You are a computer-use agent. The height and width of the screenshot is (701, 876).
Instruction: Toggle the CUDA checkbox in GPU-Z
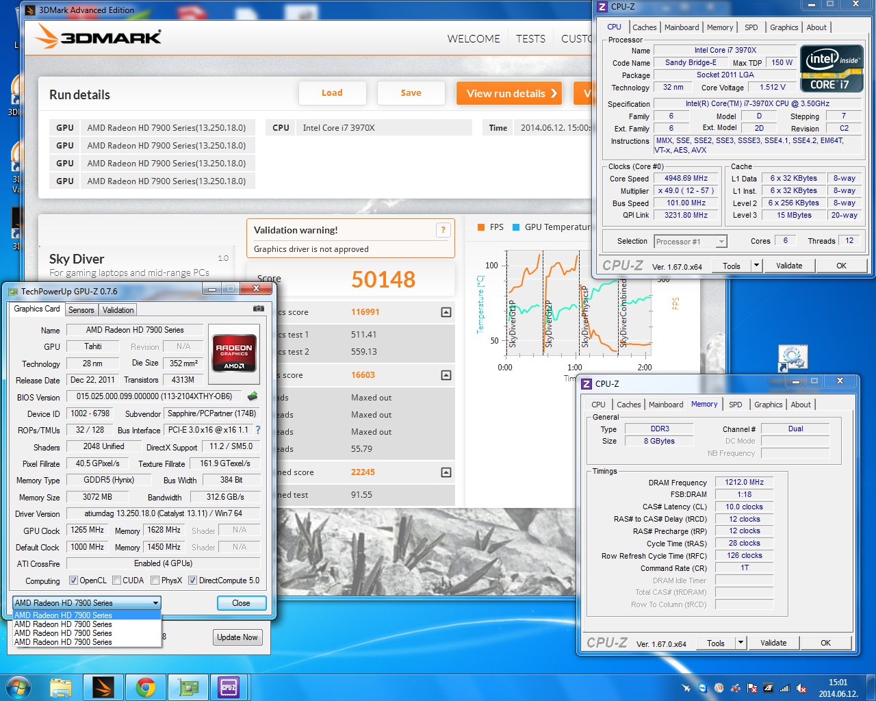pos(117,581)
